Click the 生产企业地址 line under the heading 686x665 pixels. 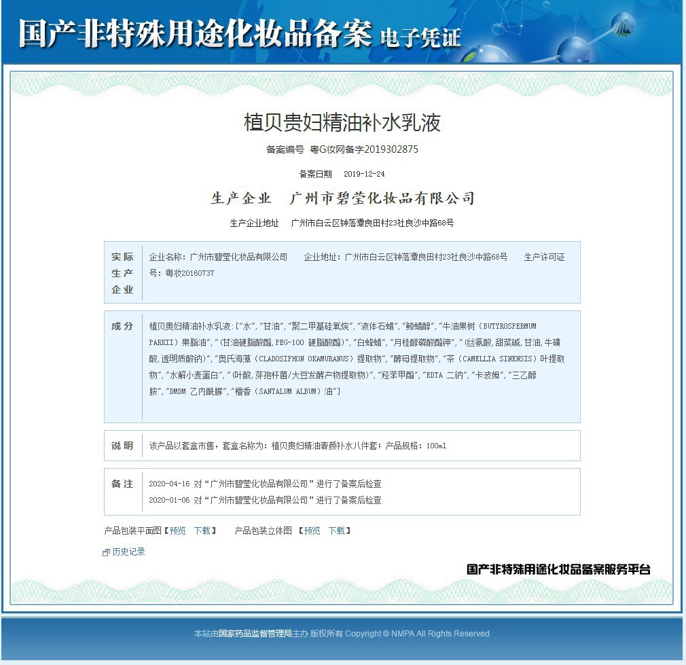342,223
